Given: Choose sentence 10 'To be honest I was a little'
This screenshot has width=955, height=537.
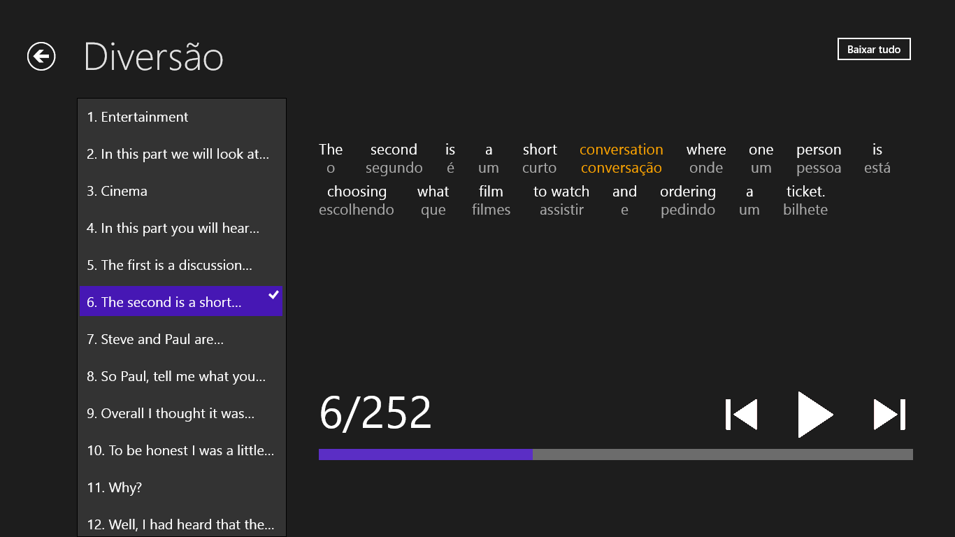Looking at the screenshot, I should pos(181,451).
